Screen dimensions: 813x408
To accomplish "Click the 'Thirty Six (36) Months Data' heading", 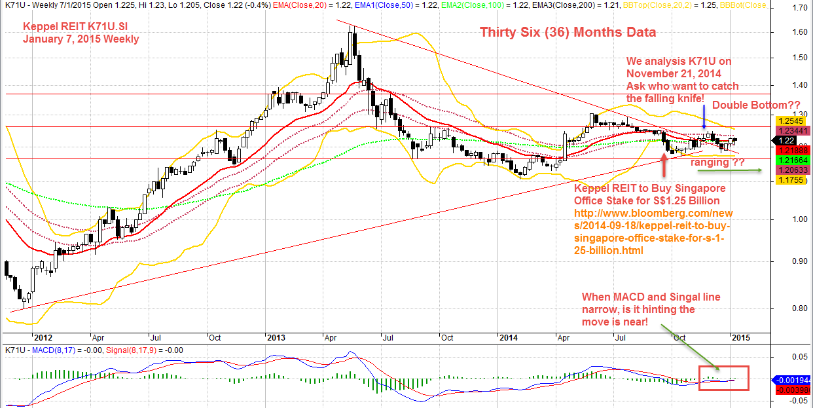I will point(568,32).
